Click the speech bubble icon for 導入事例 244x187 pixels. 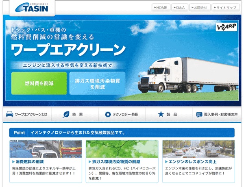click(x=199, y=115)
